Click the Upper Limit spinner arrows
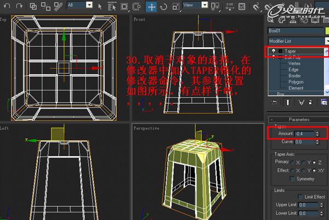Image resolution: width=329 pixels, height=220 pixels. click(321, 205)
